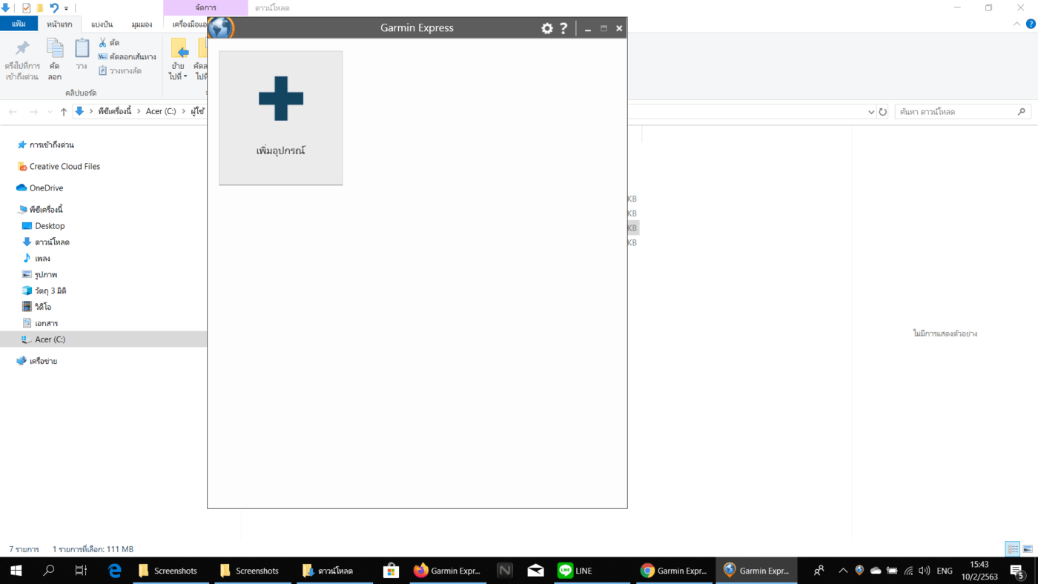
Task: Go forward in Explorer navigation
Action: pos(33,112)
